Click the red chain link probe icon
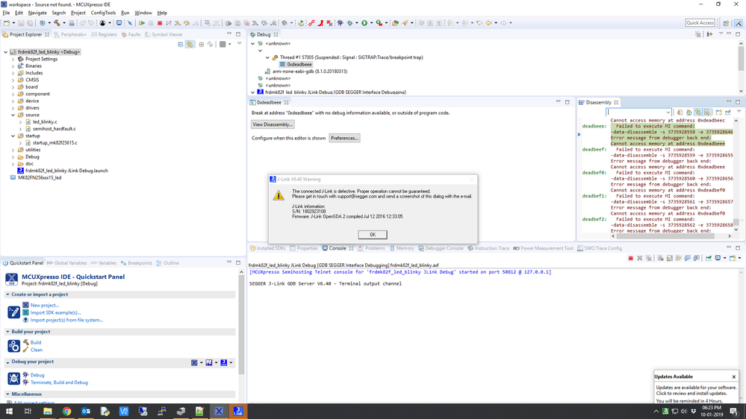 click(x=311, y=23)
